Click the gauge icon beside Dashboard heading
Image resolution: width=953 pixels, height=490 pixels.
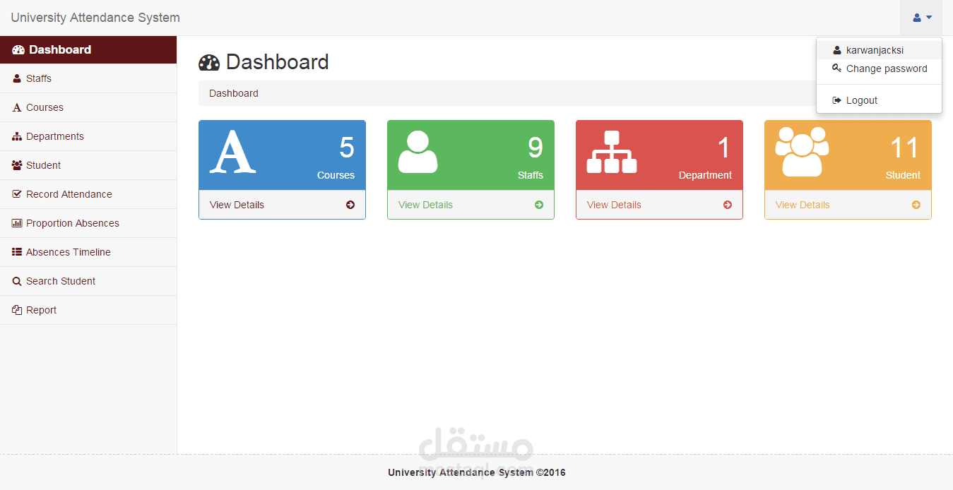coord(209,63)
